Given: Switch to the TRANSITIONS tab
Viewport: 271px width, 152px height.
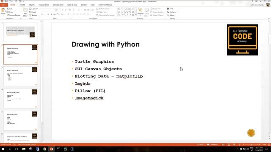Looking at the screenshot, I should point(44,5).
